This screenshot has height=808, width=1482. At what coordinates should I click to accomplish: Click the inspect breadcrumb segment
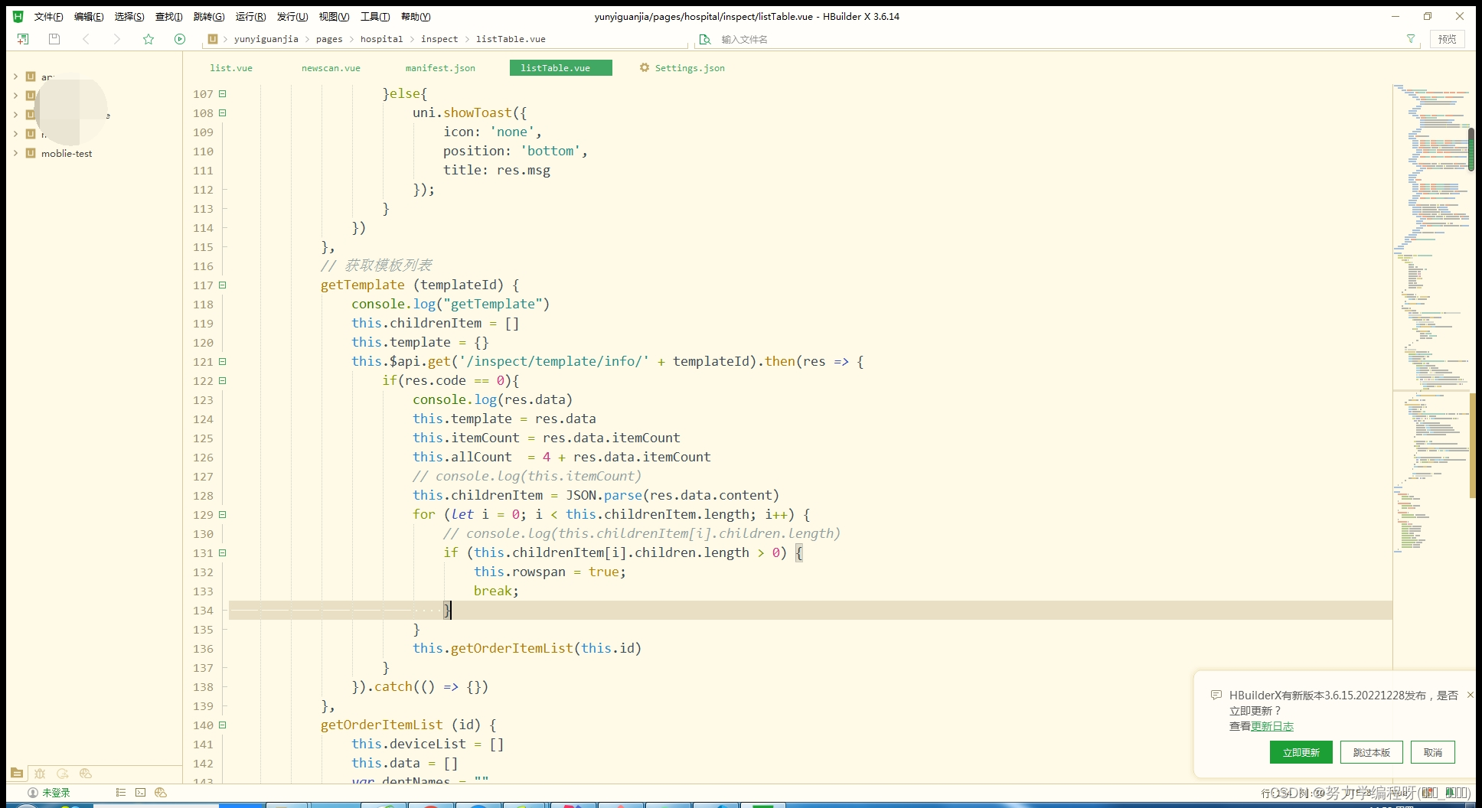[x=439, y=39]
